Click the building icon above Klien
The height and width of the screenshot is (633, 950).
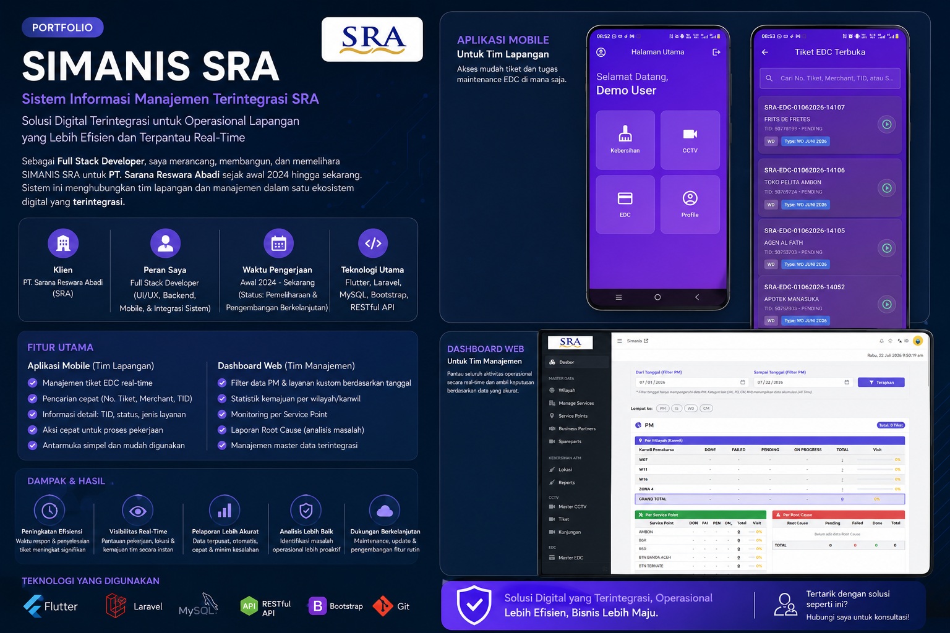point(63,244)
